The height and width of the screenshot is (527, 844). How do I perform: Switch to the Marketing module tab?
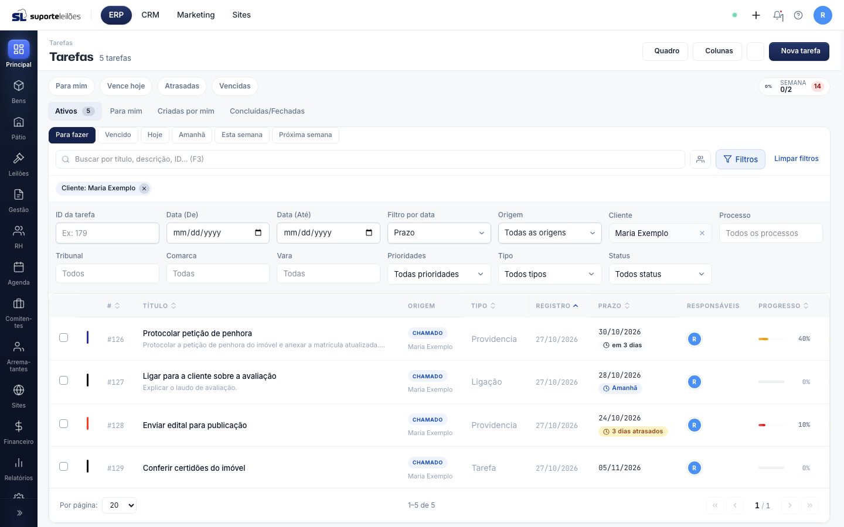pos(196,15)
